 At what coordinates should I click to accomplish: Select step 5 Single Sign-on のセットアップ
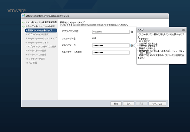41,38
